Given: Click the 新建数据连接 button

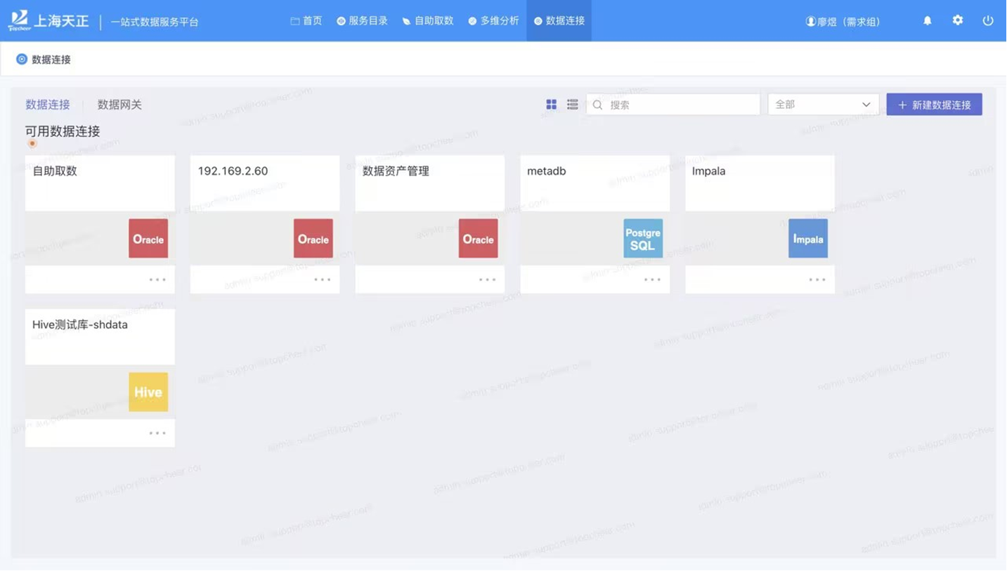Looking at the screenshot, I should tap(935, 104).
